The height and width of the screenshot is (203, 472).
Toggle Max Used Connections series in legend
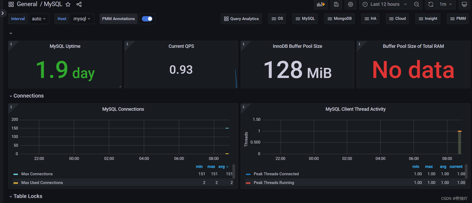42,183
